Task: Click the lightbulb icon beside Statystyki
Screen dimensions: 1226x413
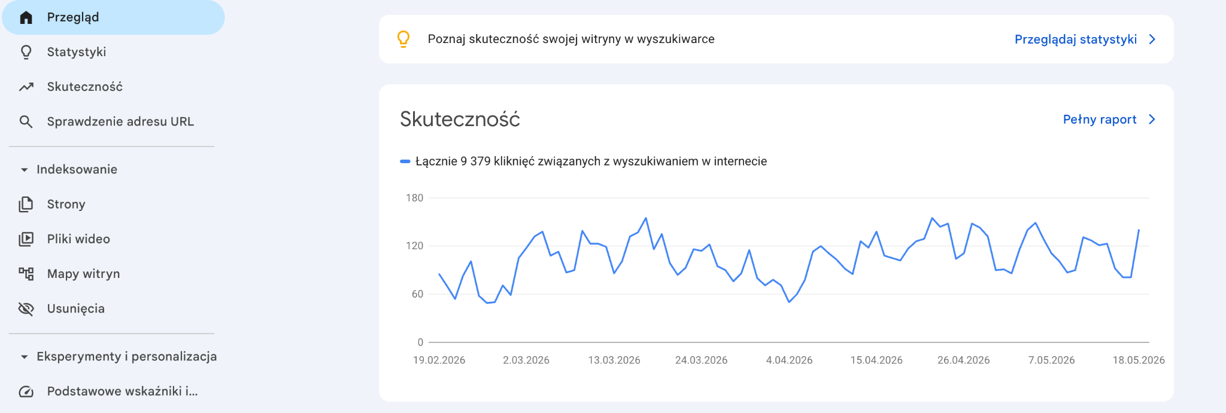Action: click(x=26, y=52)
